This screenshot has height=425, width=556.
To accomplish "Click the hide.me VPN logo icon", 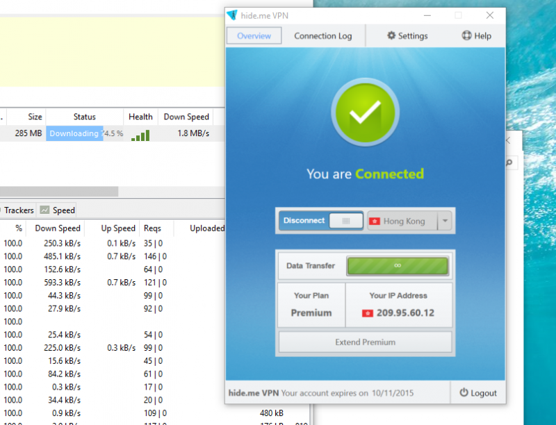I will pos(232,15).
